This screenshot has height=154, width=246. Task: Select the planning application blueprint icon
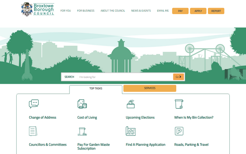tap(131, 131)
